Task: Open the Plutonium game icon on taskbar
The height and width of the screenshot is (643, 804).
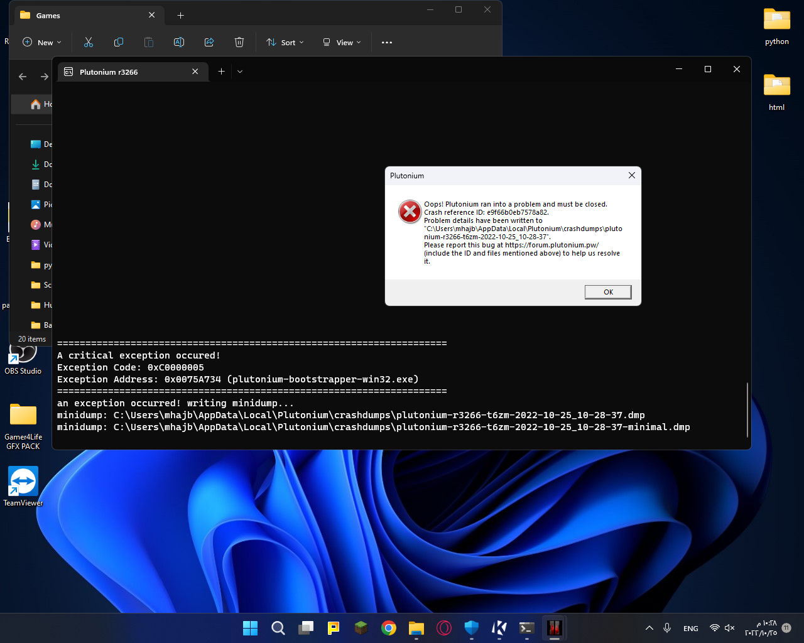Action: (x=555, y=628)
